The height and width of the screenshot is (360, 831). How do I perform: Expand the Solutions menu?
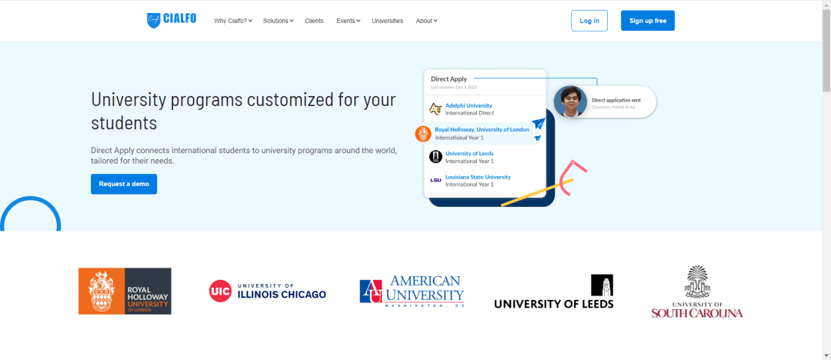click(279, 21)
